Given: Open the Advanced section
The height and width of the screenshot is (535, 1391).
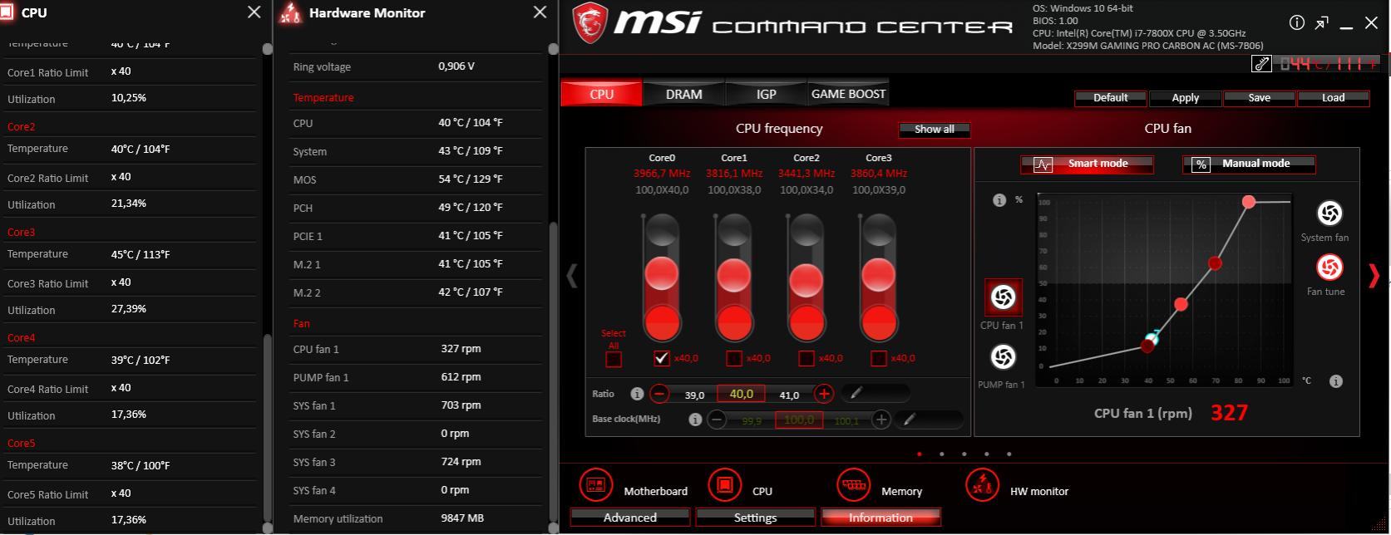Looking at the screenshot, I should pyautogui.click(x=630, y=518).
